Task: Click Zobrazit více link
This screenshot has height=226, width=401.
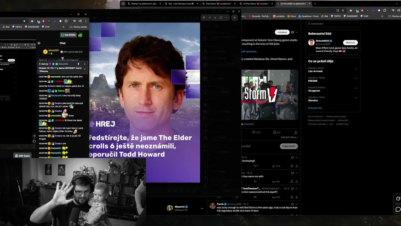Action: (315, 108)
